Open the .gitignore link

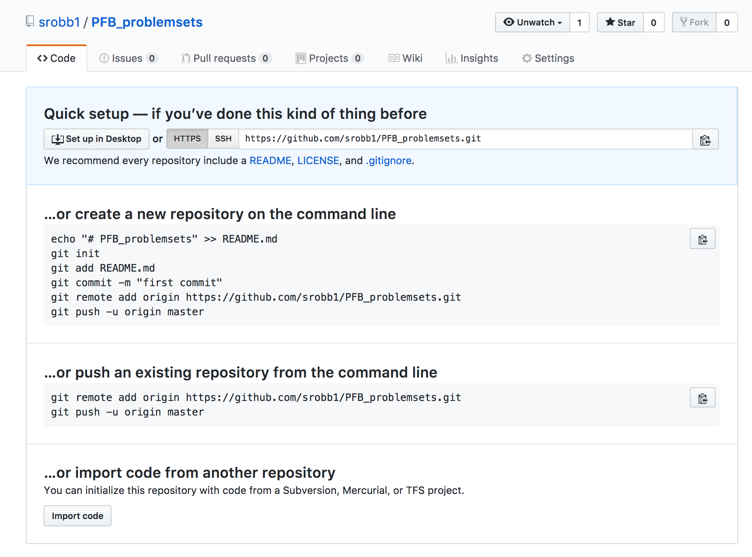pos(389,161)
